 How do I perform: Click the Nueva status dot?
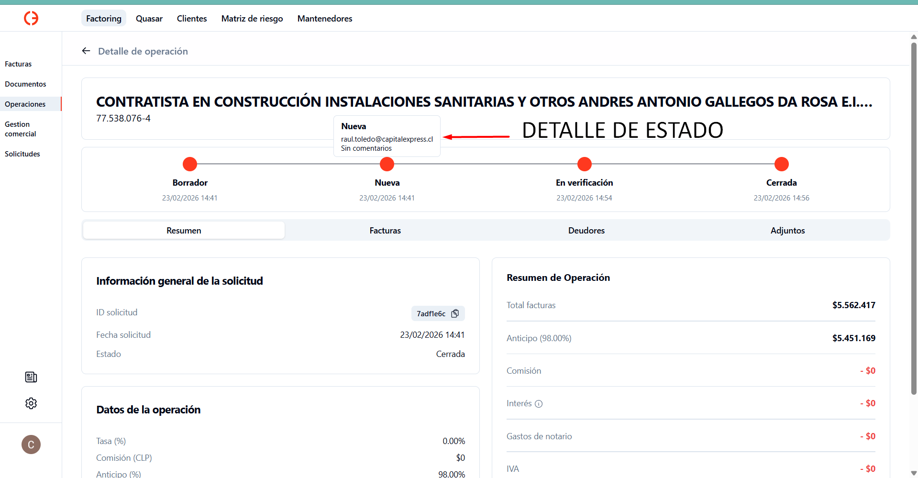click(387, 164)
